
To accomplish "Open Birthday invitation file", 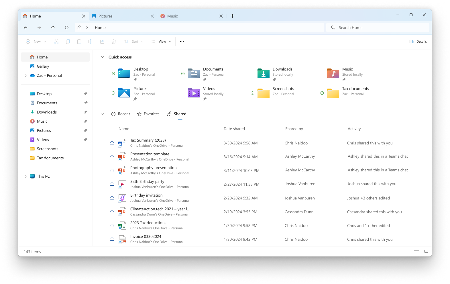I will click(x=146, y=195).
